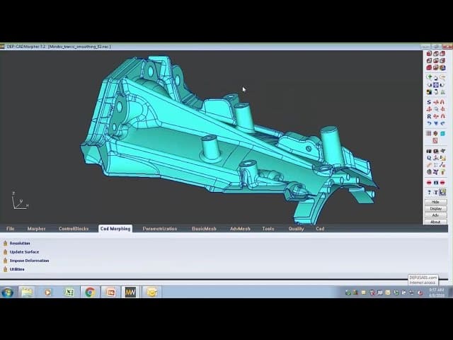453x340 pixels.
Task: Open the File menu
Action: pyautogui.click(x=11, y=229)
